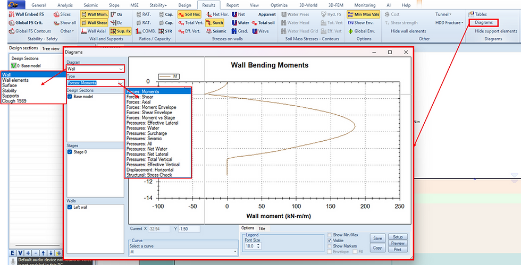The image size is (521, 265).
Task: Expand the HDD Fracture dropdown
Action: (x=449, y=23)
